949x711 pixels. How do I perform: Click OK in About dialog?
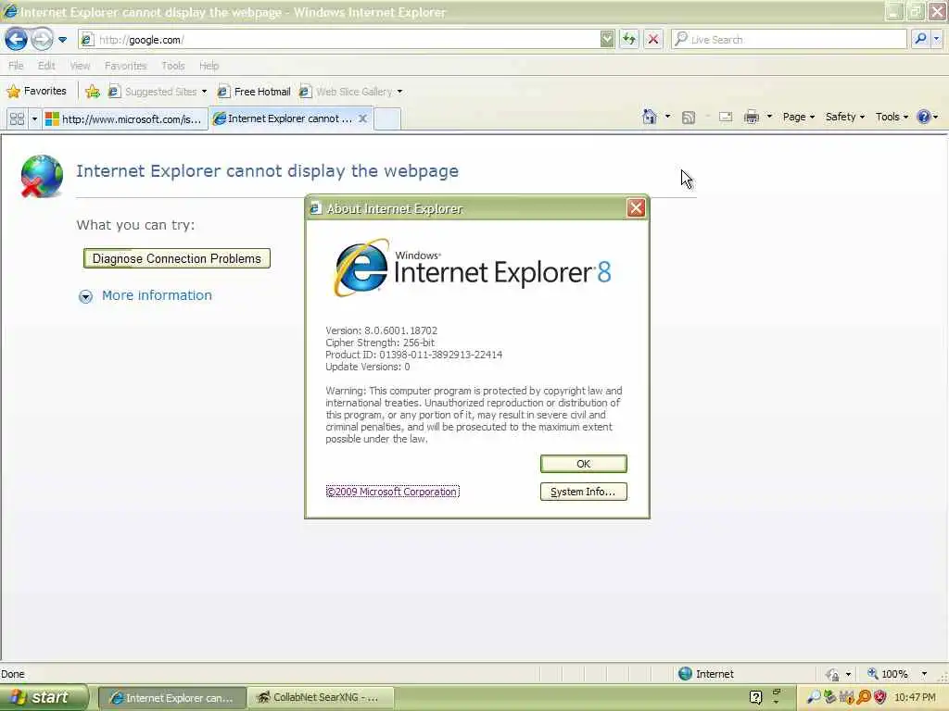(x=584, y=464)
